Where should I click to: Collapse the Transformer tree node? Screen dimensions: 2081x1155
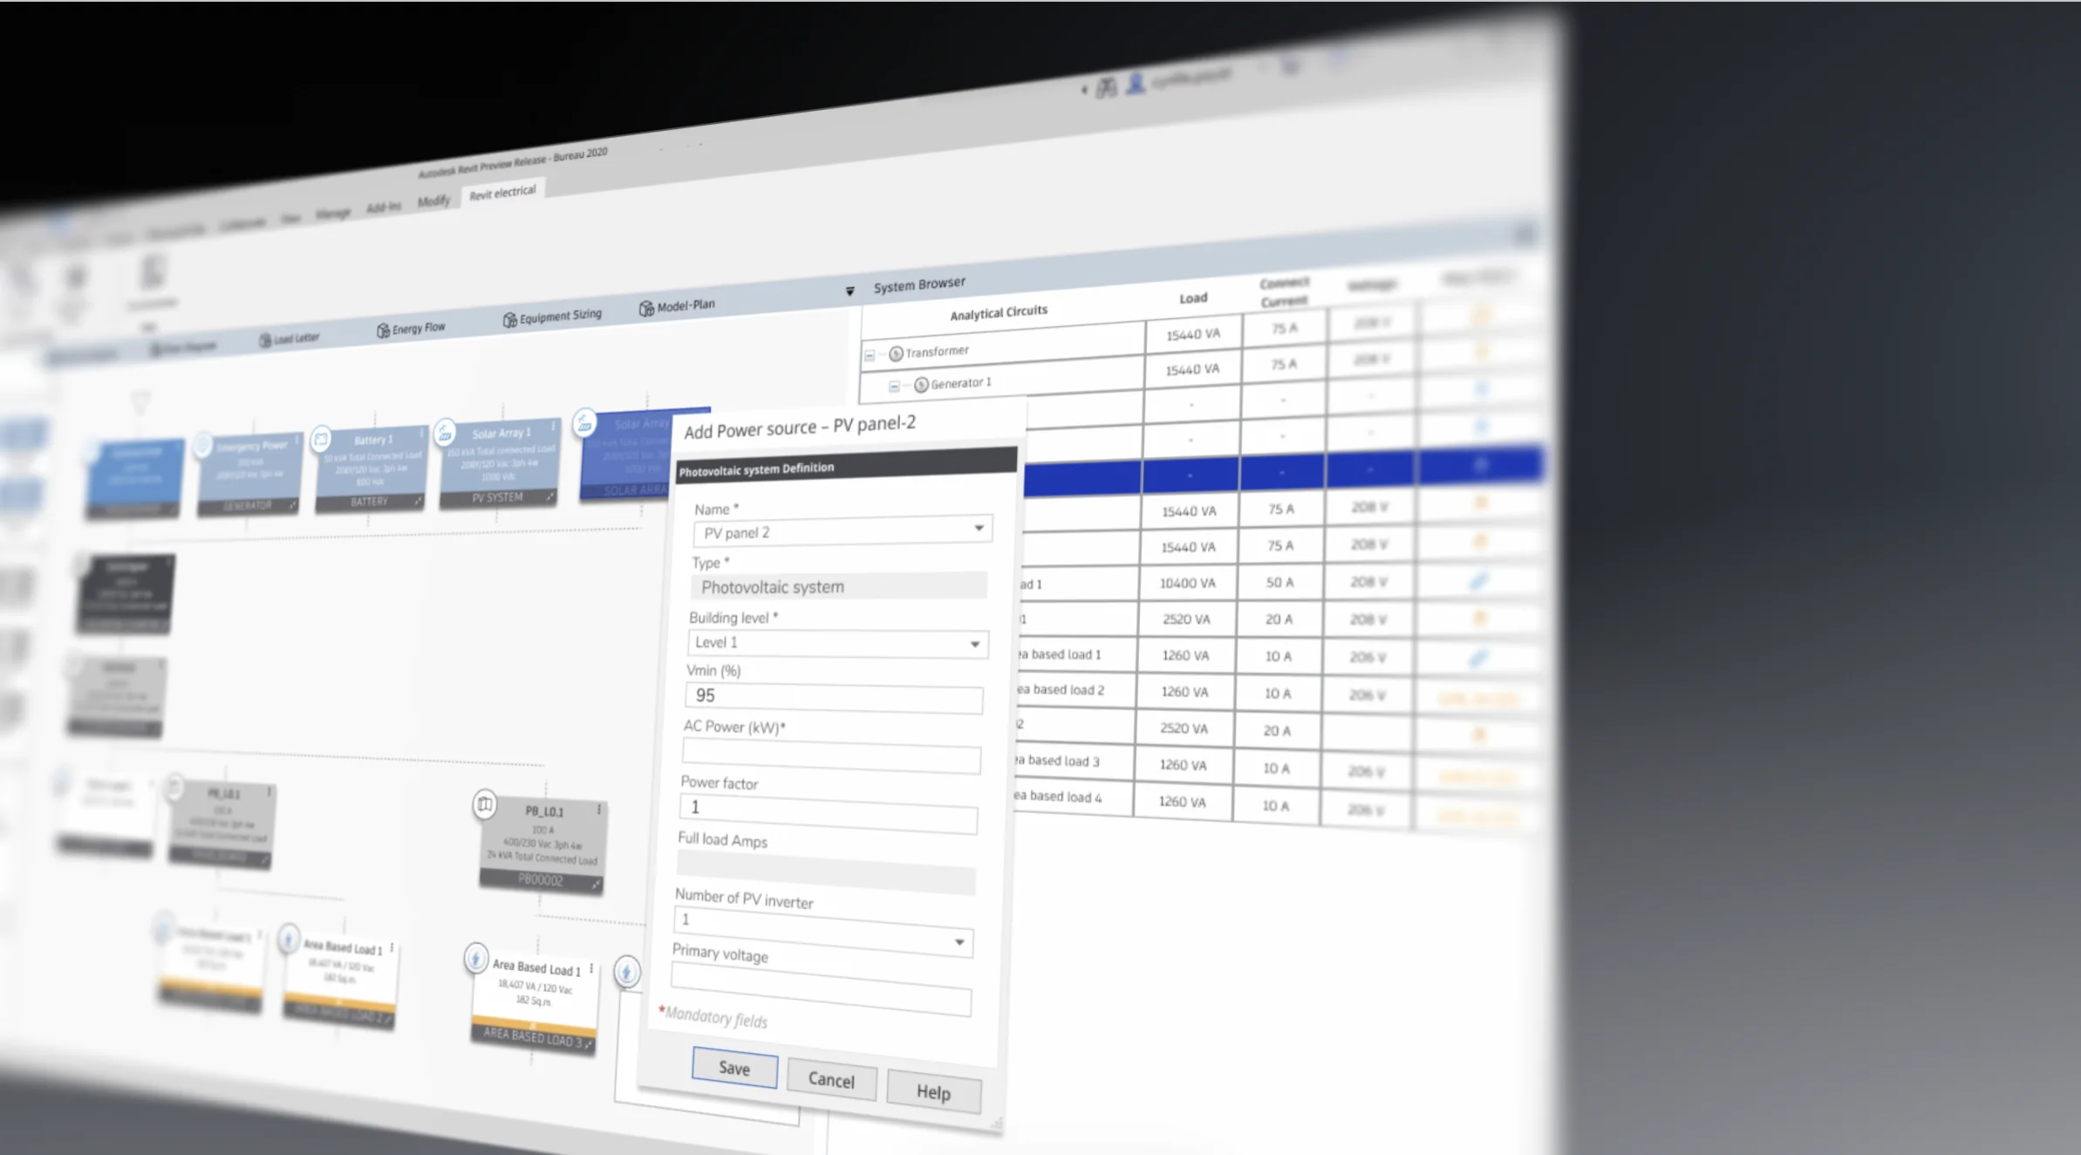[x=870, y=355]
